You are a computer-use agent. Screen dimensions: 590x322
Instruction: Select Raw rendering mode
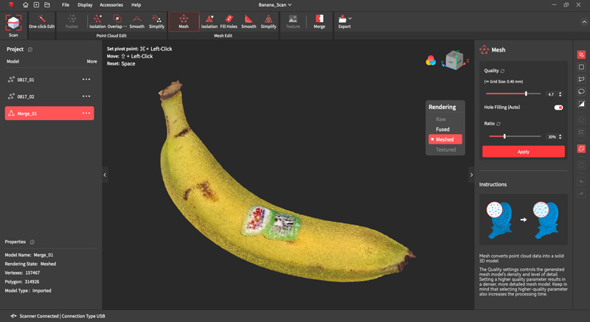pos(440,119)
